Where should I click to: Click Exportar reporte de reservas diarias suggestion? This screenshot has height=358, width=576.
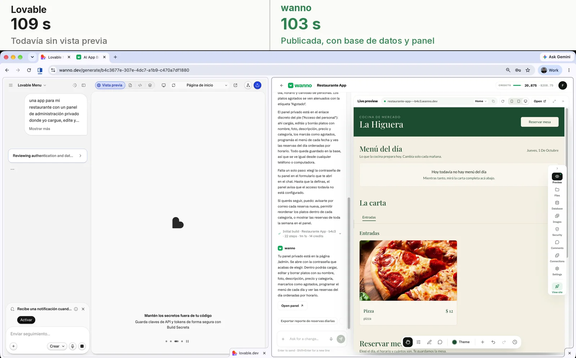[308, 321]
